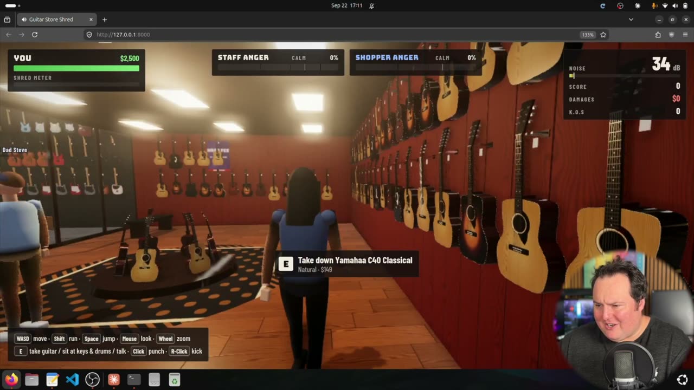Expand the list all tabs chevron
Screen dimensions: 694x390
point(631,19)
